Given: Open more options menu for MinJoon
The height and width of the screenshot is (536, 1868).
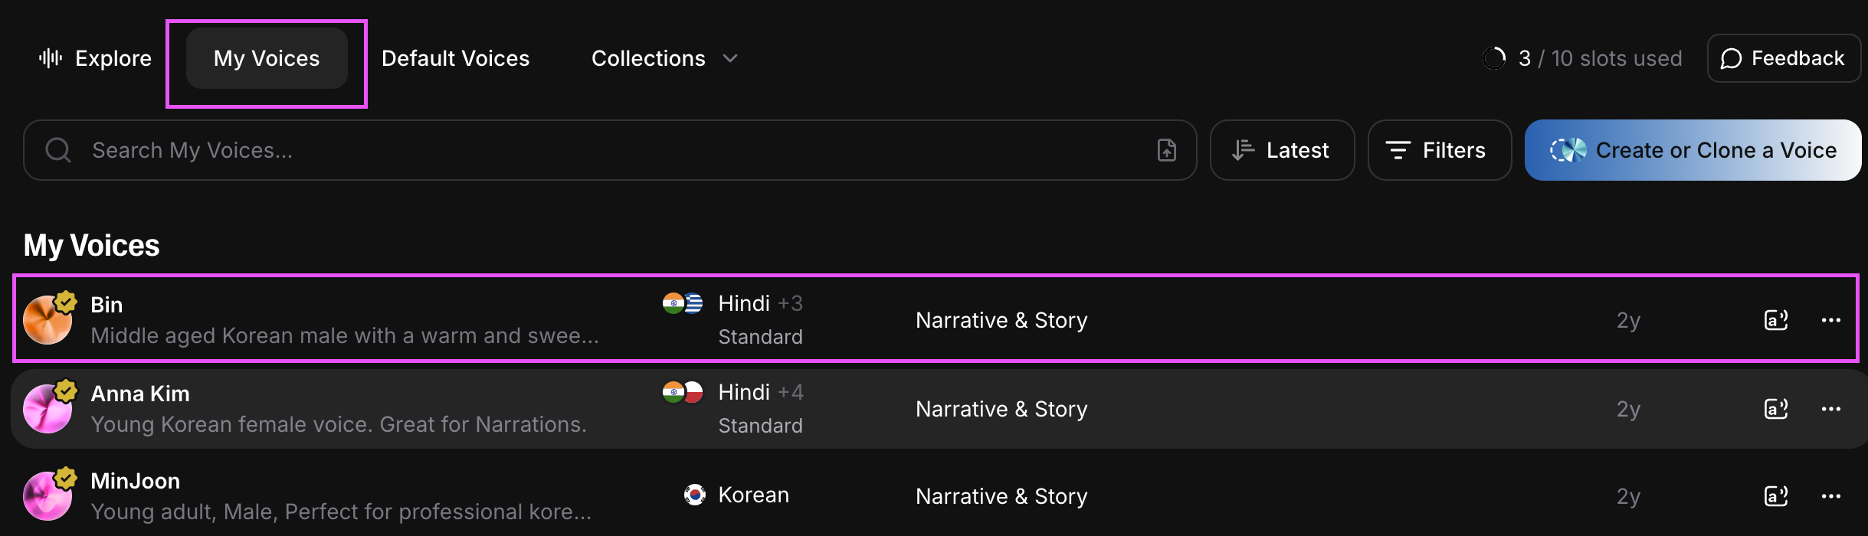Looking at the screenshot, I should pyautogui.click(x=1830, y=496).
